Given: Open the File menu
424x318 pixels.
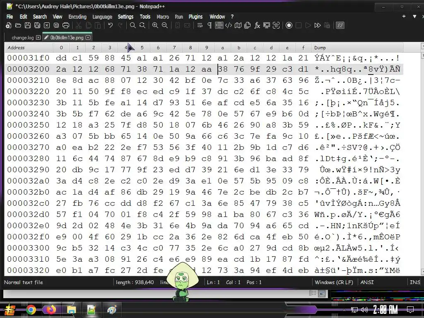Looking at the screenshot, I should pyautogui.click(x=10, y=17).
